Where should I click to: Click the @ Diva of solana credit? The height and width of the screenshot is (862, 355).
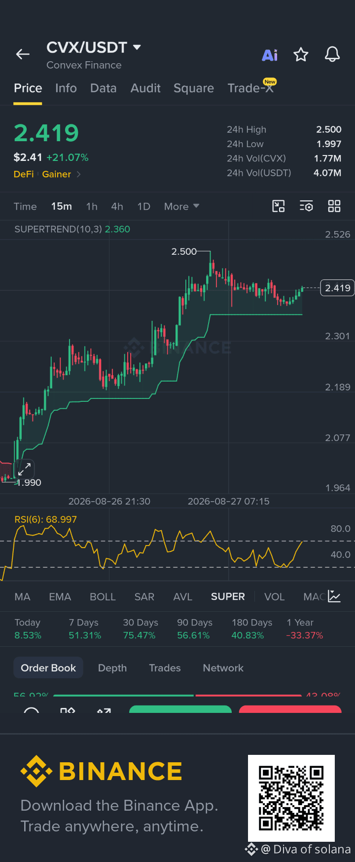pos(306,849)
